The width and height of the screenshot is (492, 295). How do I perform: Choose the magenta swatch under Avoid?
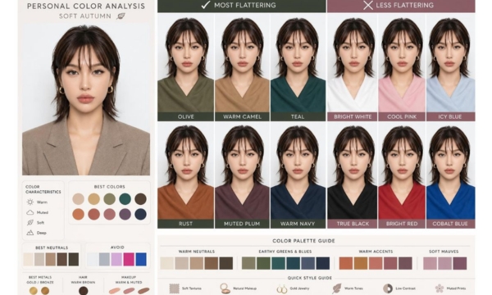pos(129,259)
